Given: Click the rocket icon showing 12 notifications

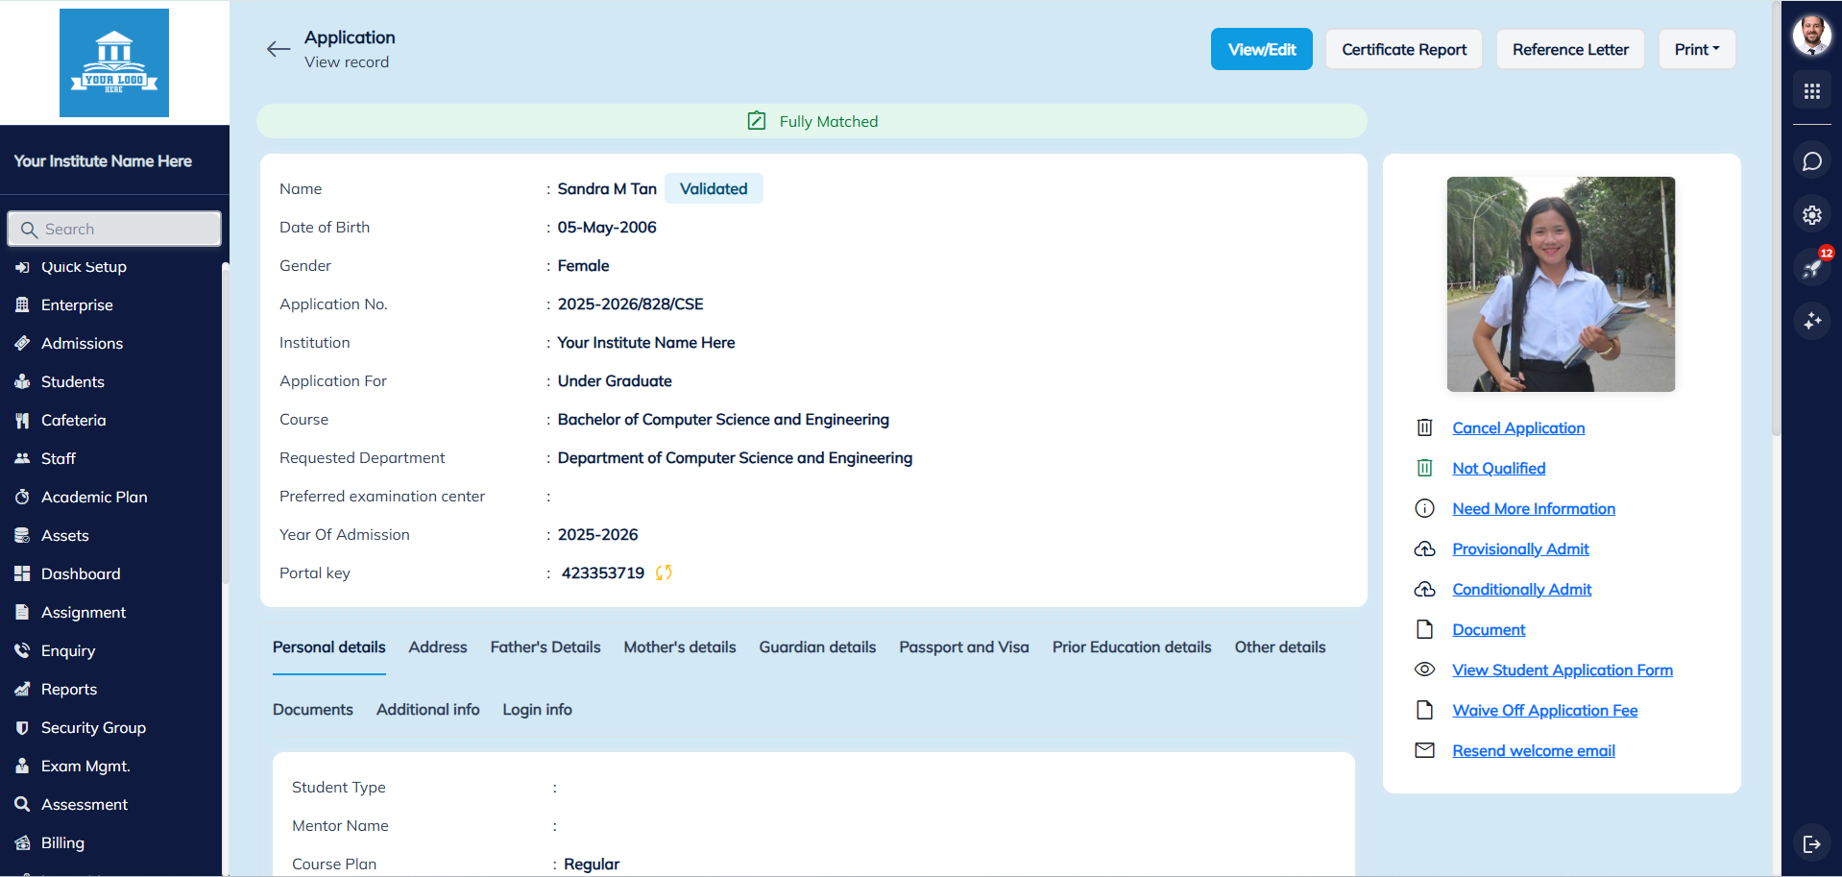Looking at the screenshot, I should click(1812, 267).
